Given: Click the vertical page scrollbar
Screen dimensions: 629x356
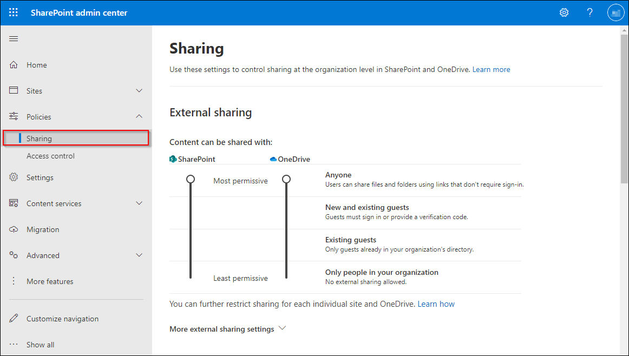Looking at the screenshot, I should [x=624, y=108].
